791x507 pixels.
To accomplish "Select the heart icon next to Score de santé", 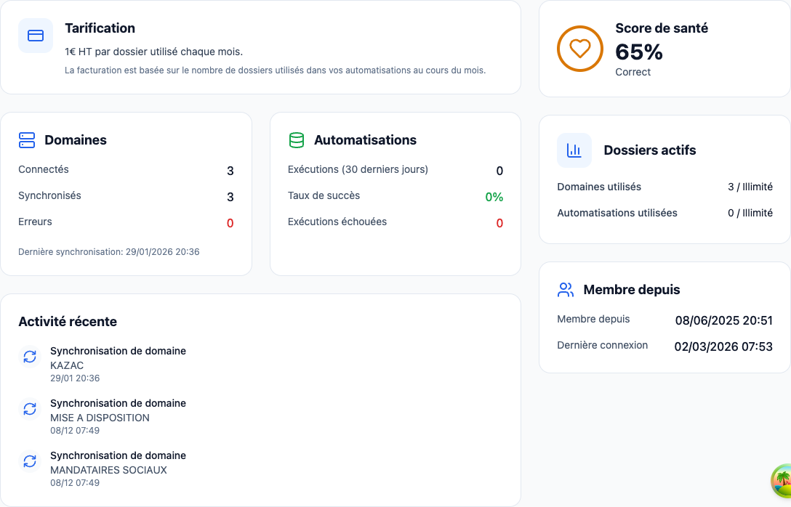I will 579,49.
